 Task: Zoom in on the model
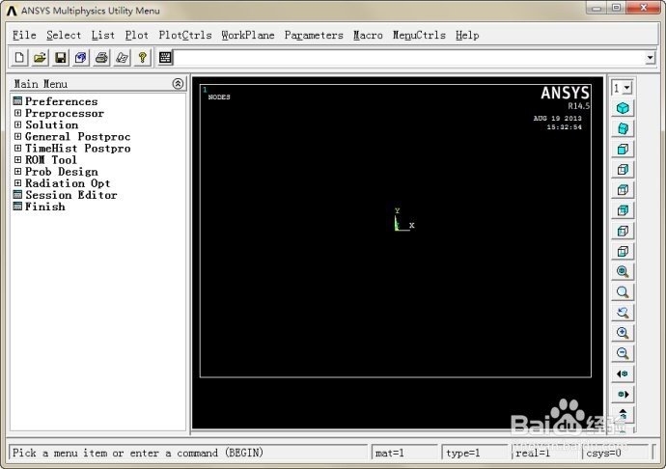pos(623,333)
